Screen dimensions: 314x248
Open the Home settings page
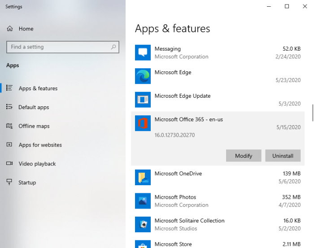(26, 29)
